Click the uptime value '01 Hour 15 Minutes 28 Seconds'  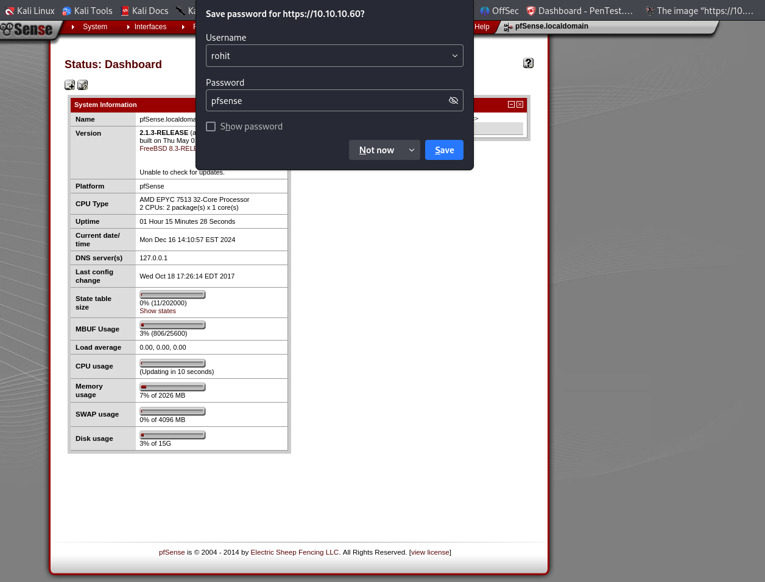point(188,221)
